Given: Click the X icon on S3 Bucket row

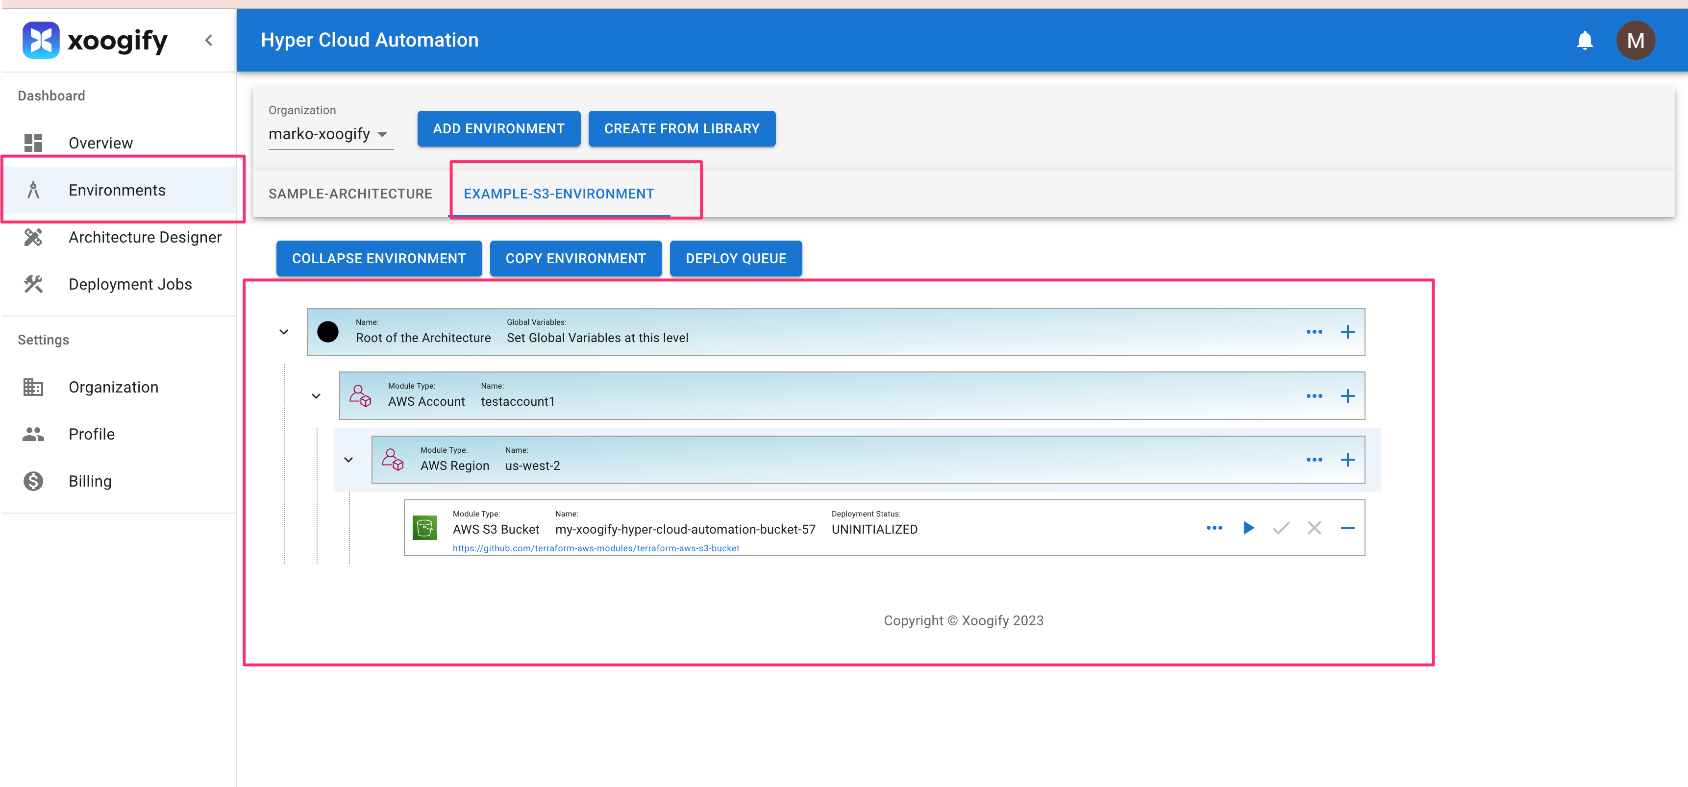Looking at the screenshot, I should pyautogui.click(x=1314, y=527).
